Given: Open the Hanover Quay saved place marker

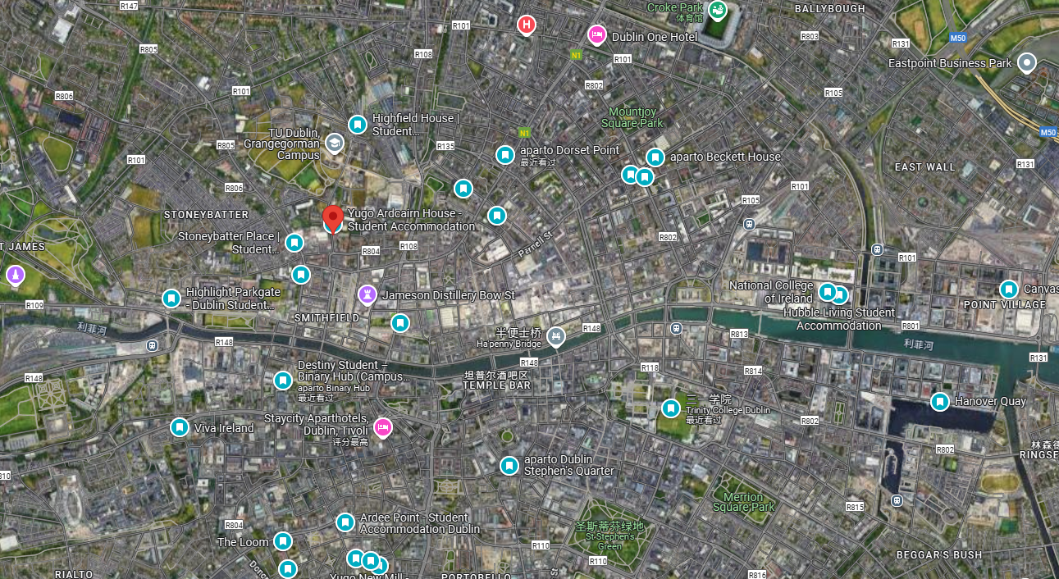Looking at the screenshot, I should point(940,402).
